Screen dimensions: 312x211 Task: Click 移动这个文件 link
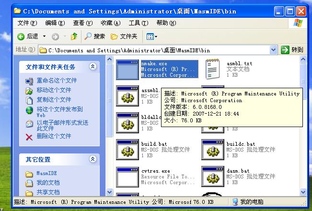coord(54,90)
